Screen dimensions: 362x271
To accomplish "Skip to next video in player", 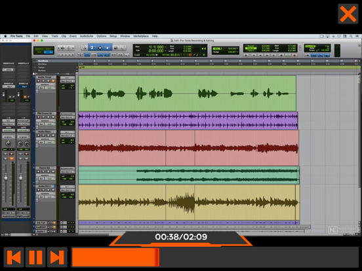I will 57,257.
